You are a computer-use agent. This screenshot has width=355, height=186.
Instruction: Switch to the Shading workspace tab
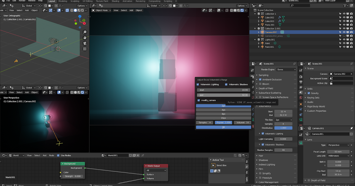tap(115, 1)
